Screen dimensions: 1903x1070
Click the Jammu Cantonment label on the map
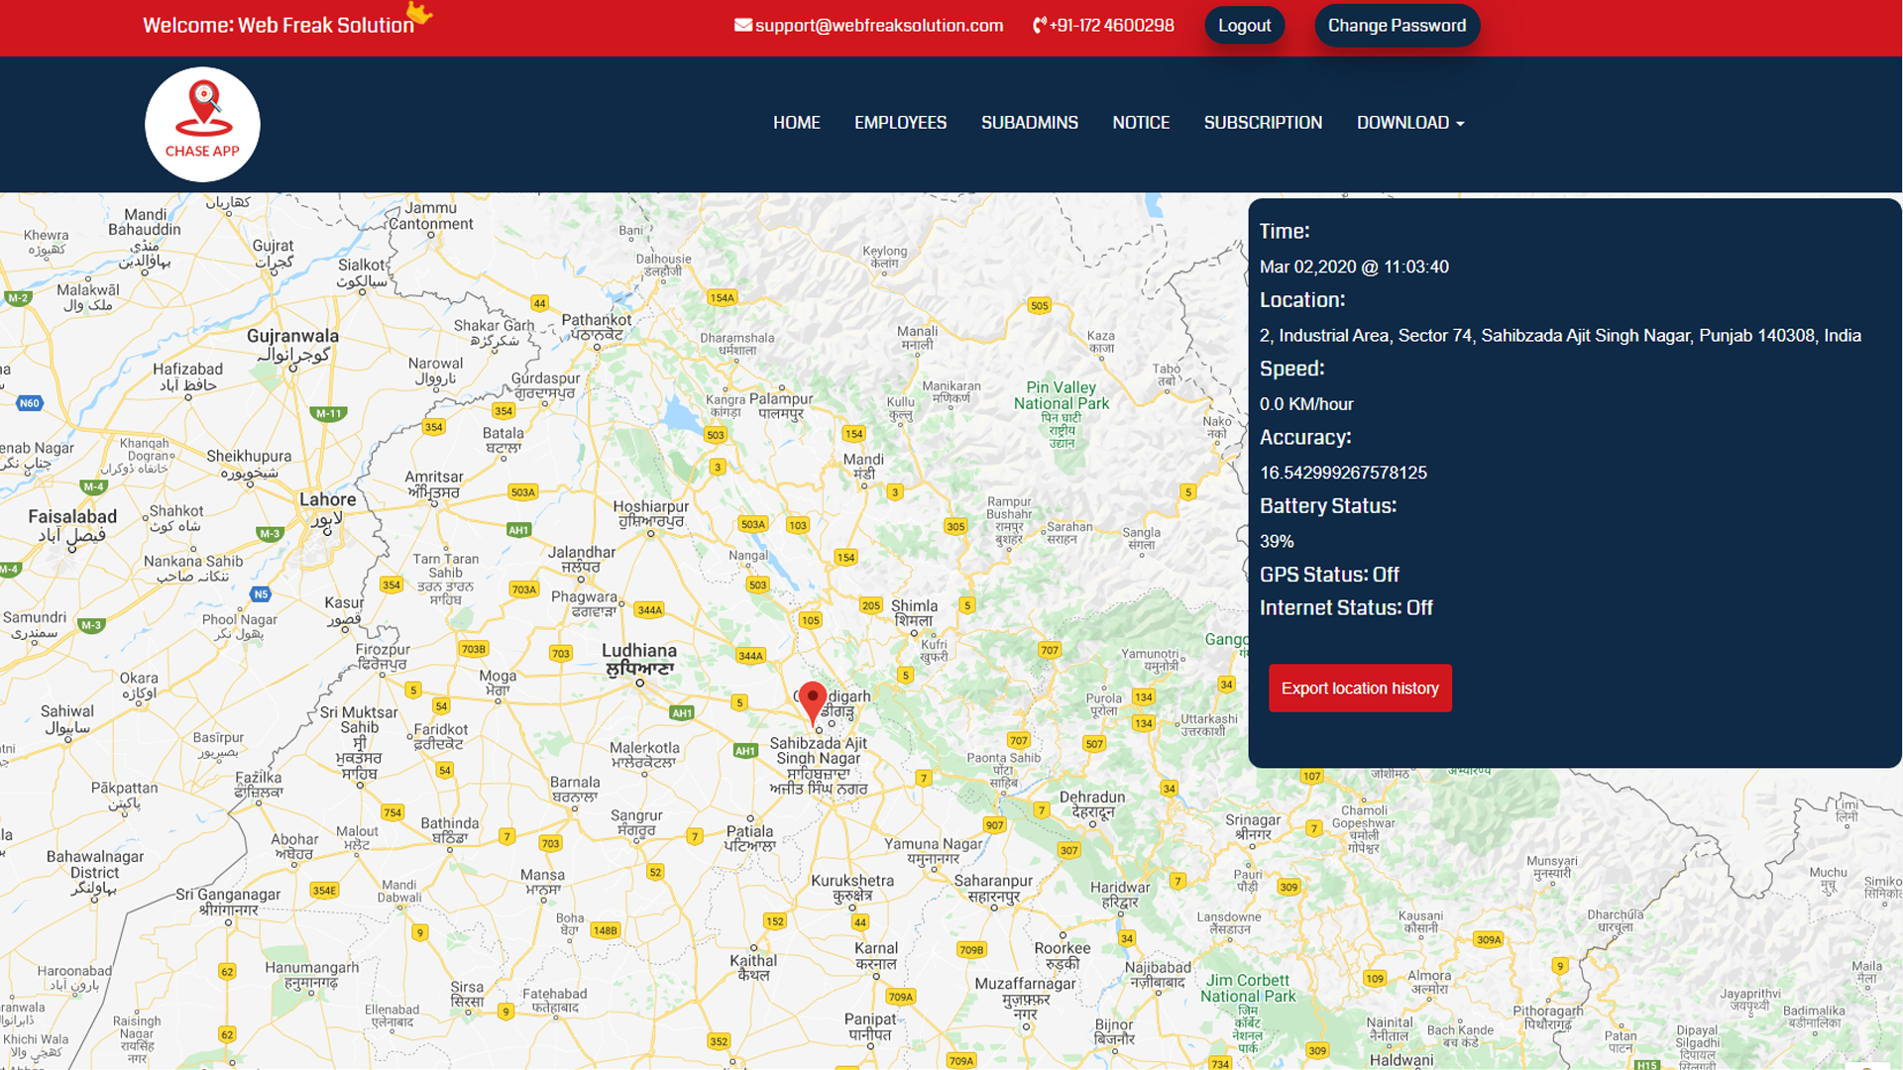(x=431, y=216)
